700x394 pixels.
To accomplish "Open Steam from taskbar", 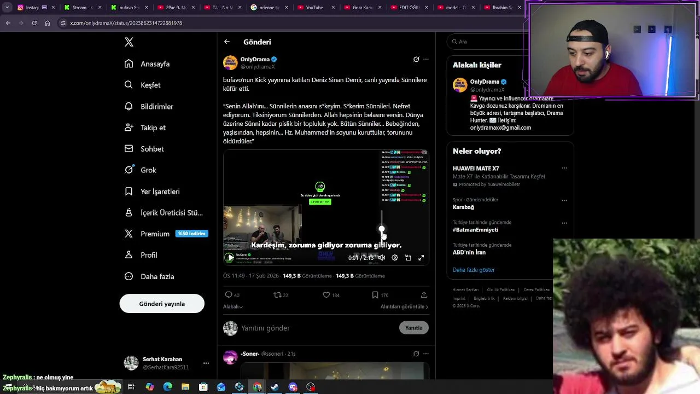I will 275,387.
